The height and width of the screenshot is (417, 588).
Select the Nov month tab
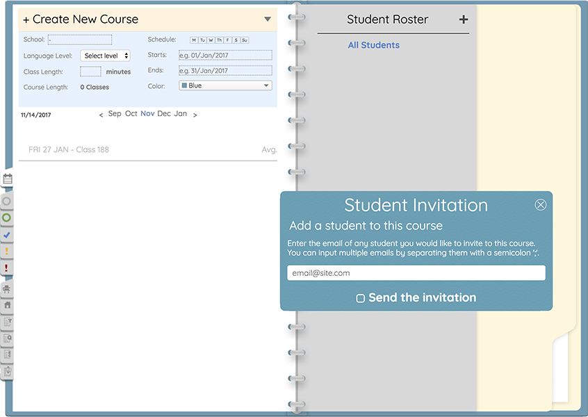(147, 113)
